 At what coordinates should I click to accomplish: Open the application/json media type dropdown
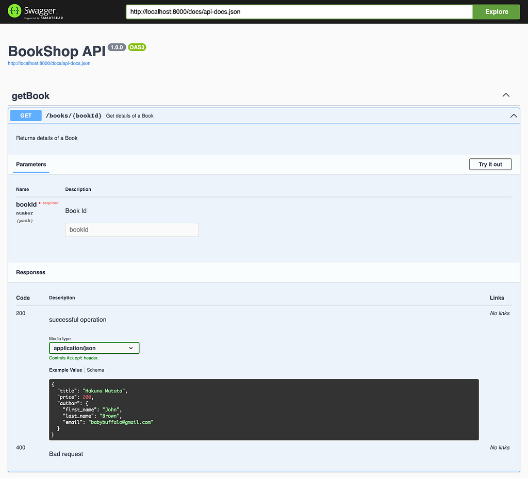tap(94, 348)
